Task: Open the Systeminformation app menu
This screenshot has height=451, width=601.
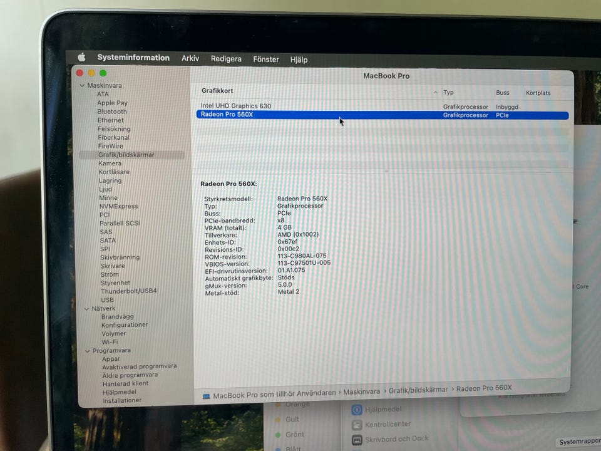Action: click(133, 58)
